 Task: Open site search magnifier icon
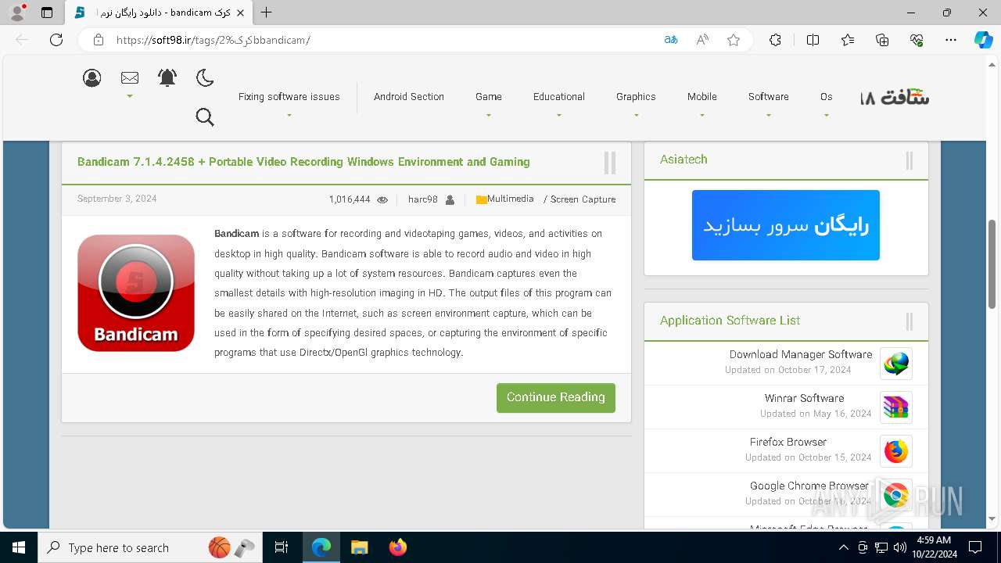(x=205, y=117)
